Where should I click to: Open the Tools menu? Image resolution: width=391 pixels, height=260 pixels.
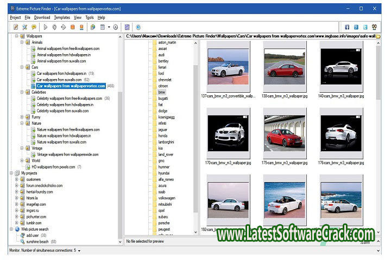[89, 17]
